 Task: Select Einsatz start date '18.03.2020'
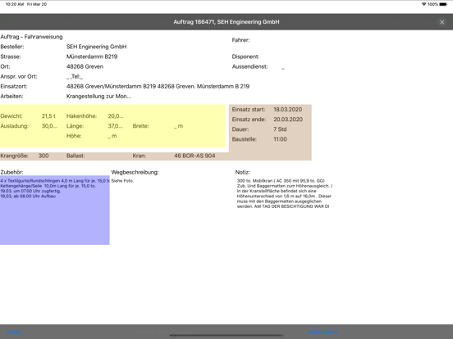[x=288, y=110]
